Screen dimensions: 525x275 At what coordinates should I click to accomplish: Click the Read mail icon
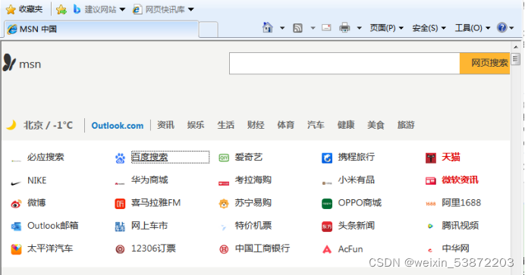click(x=326, y=27)
